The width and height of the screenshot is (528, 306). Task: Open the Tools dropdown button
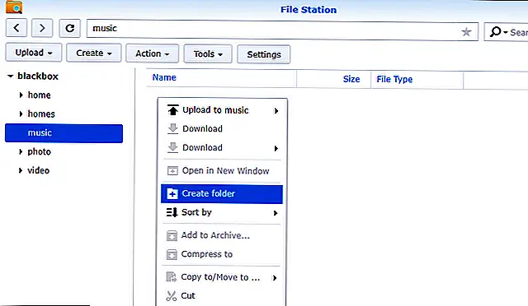208,54
